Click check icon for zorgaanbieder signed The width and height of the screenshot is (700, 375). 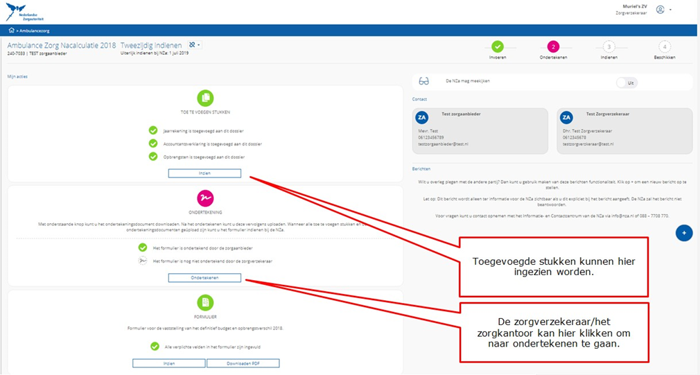[x=142, y=247]
